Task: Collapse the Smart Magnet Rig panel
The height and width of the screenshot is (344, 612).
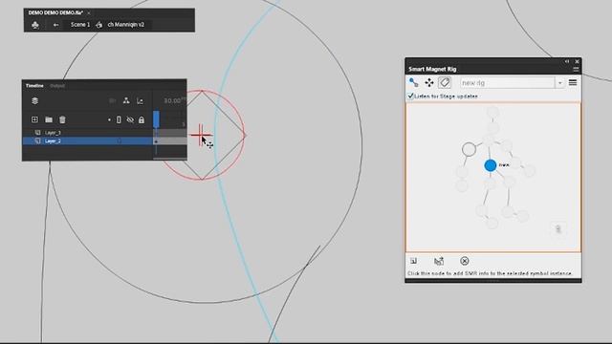Action: pyautogui.click(x=567, y=61)
